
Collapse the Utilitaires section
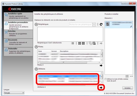pos(36,69)
